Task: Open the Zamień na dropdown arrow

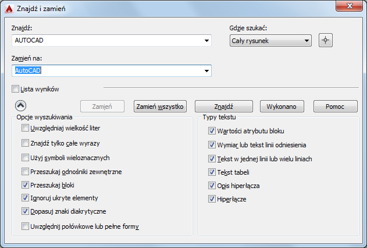Action: pyautogui.click(x=206, y=70)
